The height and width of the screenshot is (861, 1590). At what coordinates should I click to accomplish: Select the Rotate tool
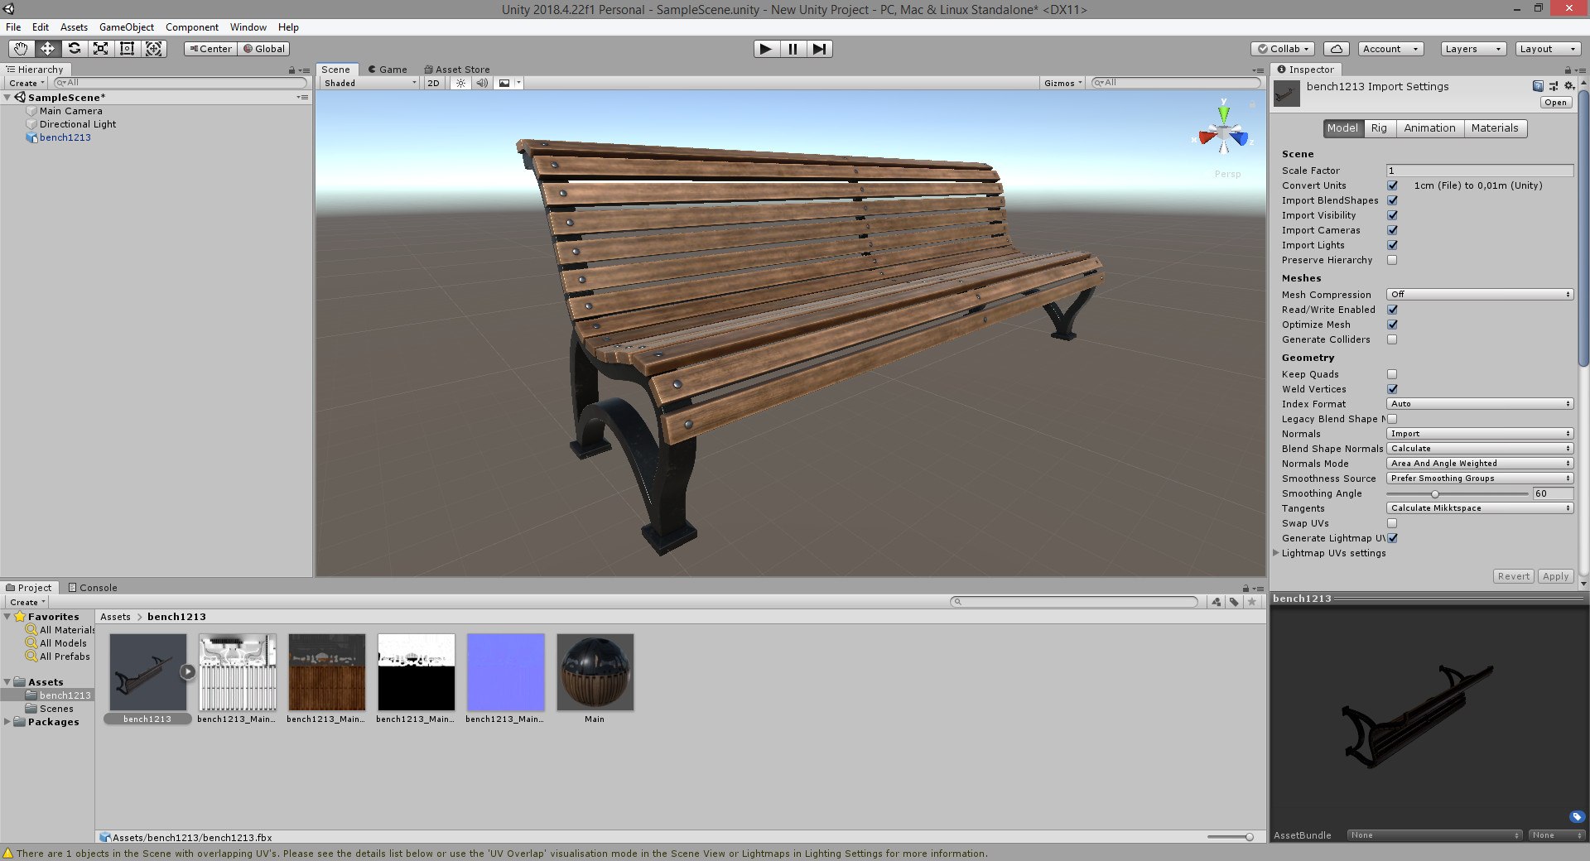pyautogui.click(x=74, y=49)
